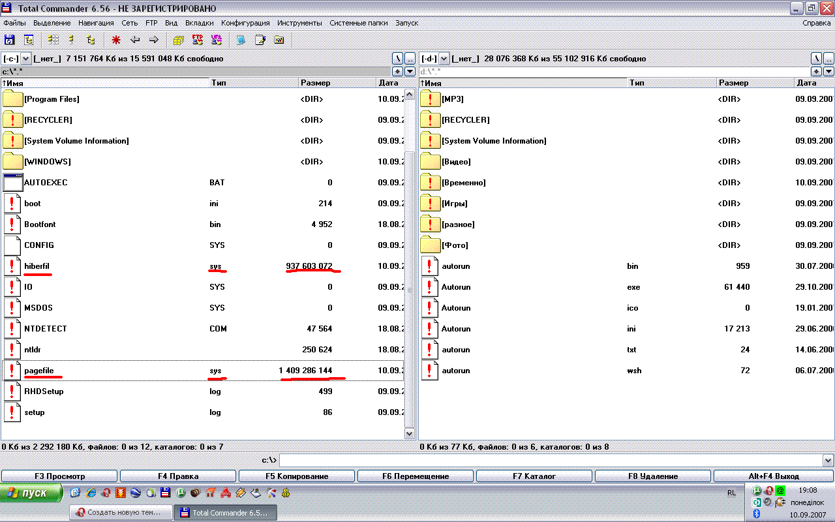This screenshot has width=835, height=522.
Task: Open the notepad icon in toolbar
Action: (x=260, y=40)
